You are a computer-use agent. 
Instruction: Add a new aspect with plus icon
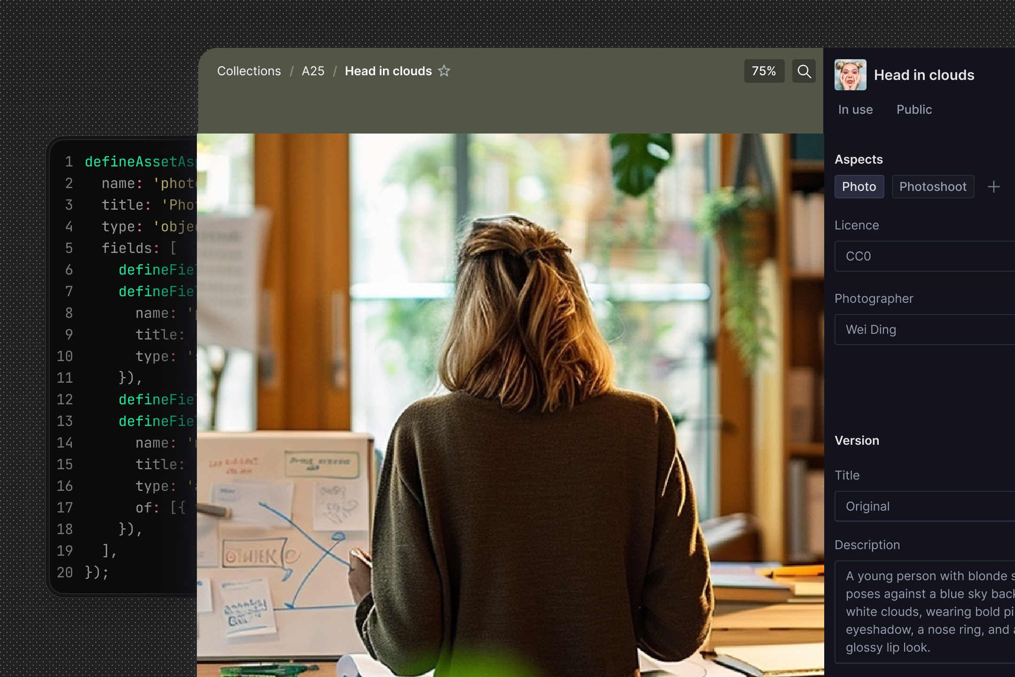point(993,187)
